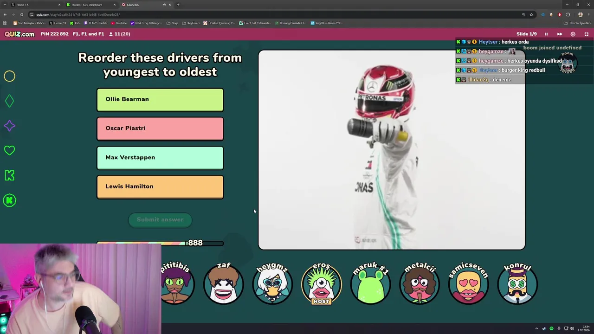
Task: Open the TEASY - Twitch bookmark
Action: click(95, 23)
